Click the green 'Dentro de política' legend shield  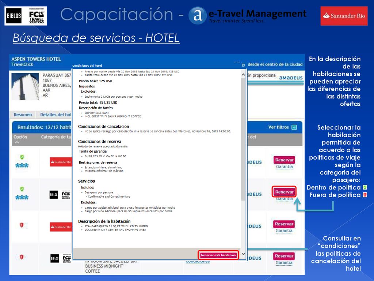(x=365, y=187)
